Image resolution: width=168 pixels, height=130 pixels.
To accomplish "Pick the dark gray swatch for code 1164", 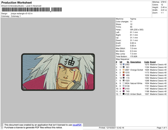I will [123, 67].
